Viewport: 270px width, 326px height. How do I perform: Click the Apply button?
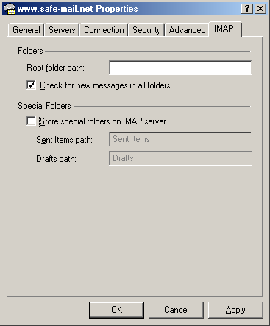tap(235, 310)
